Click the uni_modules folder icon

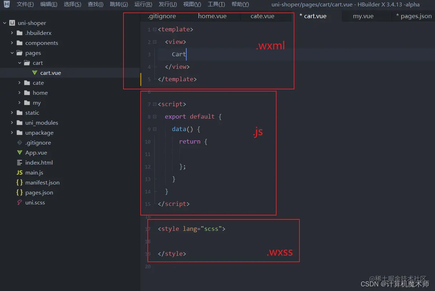point(20,123)
